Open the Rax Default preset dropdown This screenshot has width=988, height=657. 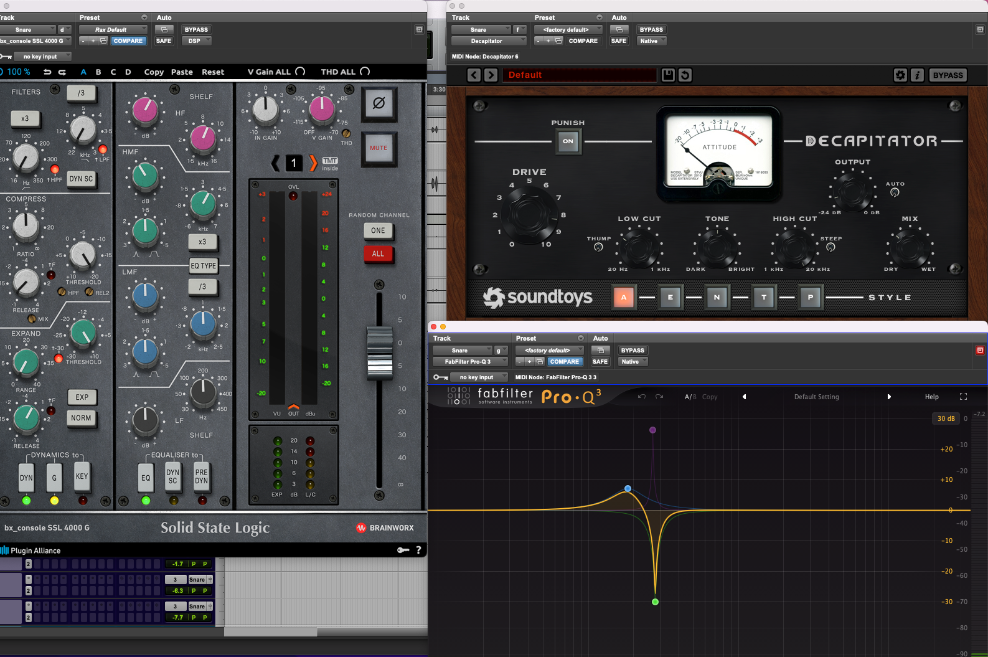[113, 30]
